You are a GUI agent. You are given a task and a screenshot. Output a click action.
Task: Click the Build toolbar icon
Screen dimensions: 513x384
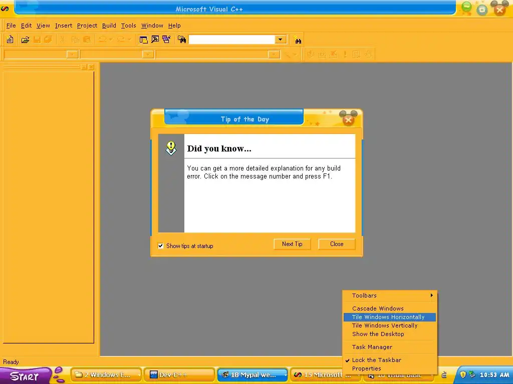point(322,54)
